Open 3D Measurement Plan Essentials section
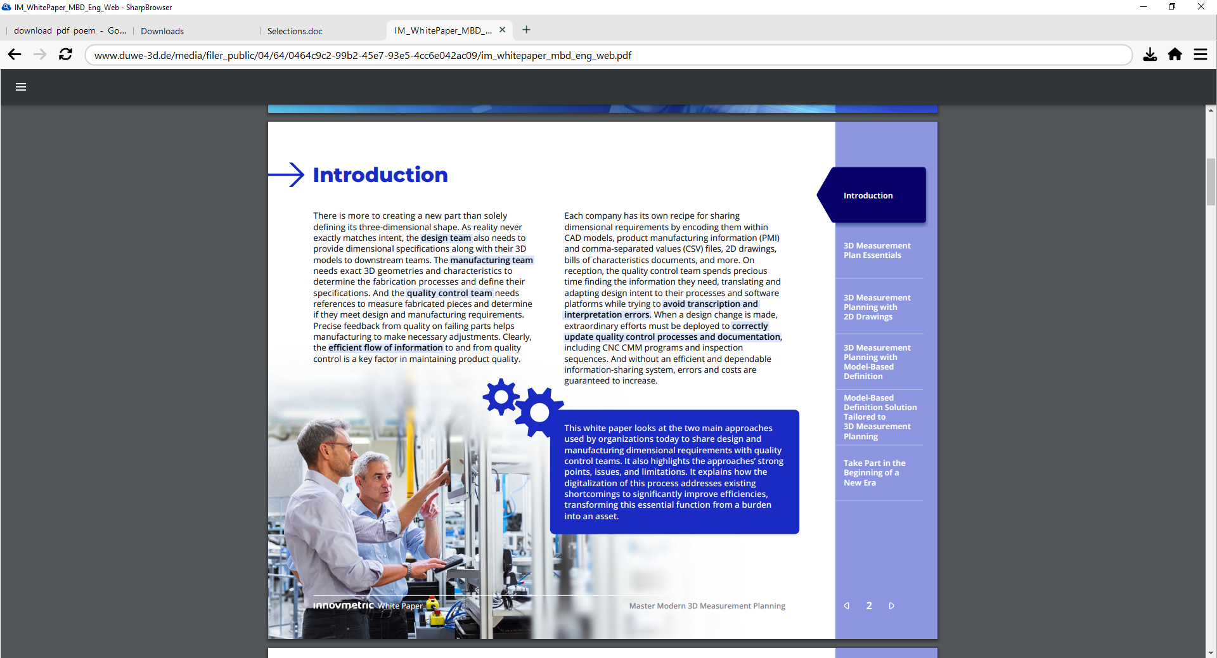 click(x=877, y=250)
